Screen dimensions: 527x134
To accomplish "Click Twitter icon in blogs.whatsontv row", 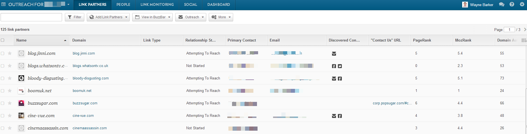I will [x=340, y=66].
